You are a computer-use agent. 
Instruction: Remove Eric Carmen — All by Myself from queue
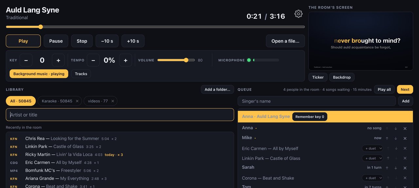pyautogui.click(x=405, y=149)
